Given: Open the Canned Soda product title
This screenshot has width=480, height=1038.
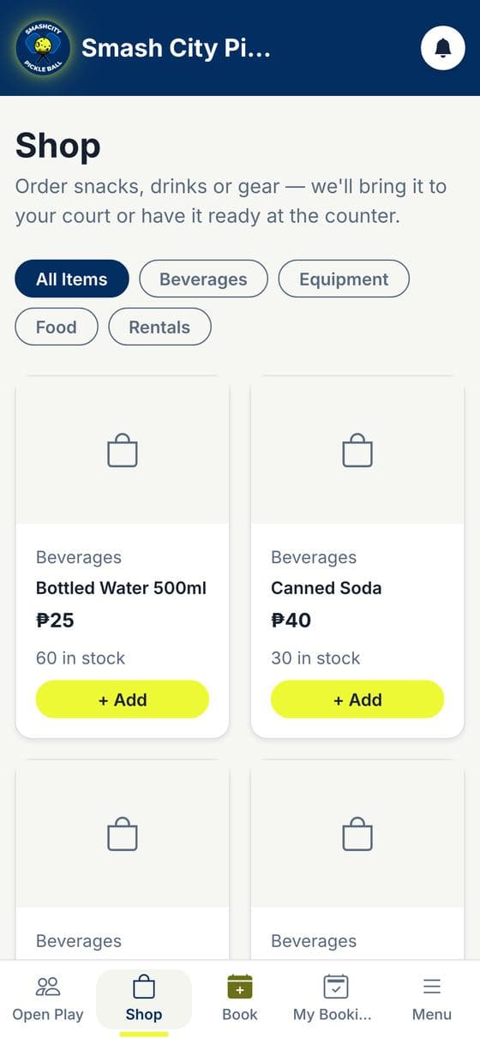Looking at the screenshot, I should point(326,588).
